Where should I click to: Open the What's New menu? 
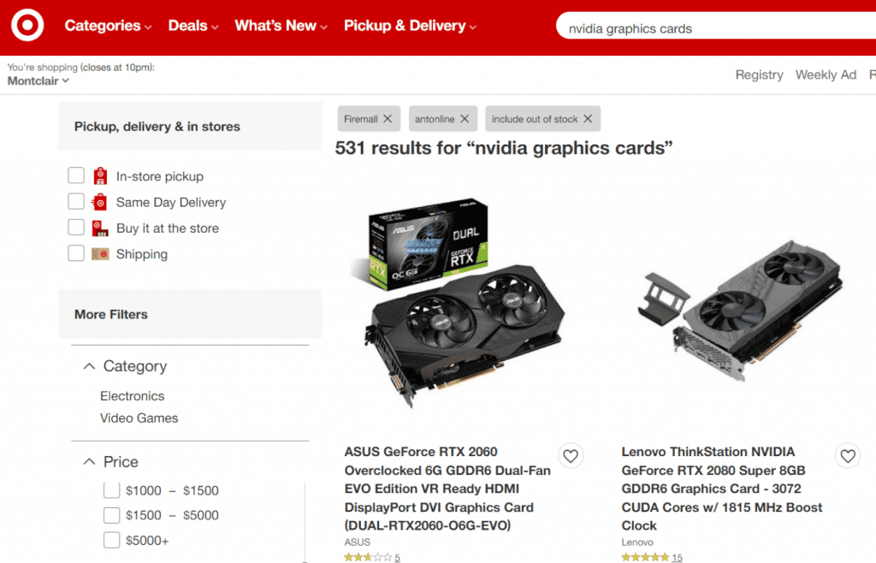tap(281, 26)
